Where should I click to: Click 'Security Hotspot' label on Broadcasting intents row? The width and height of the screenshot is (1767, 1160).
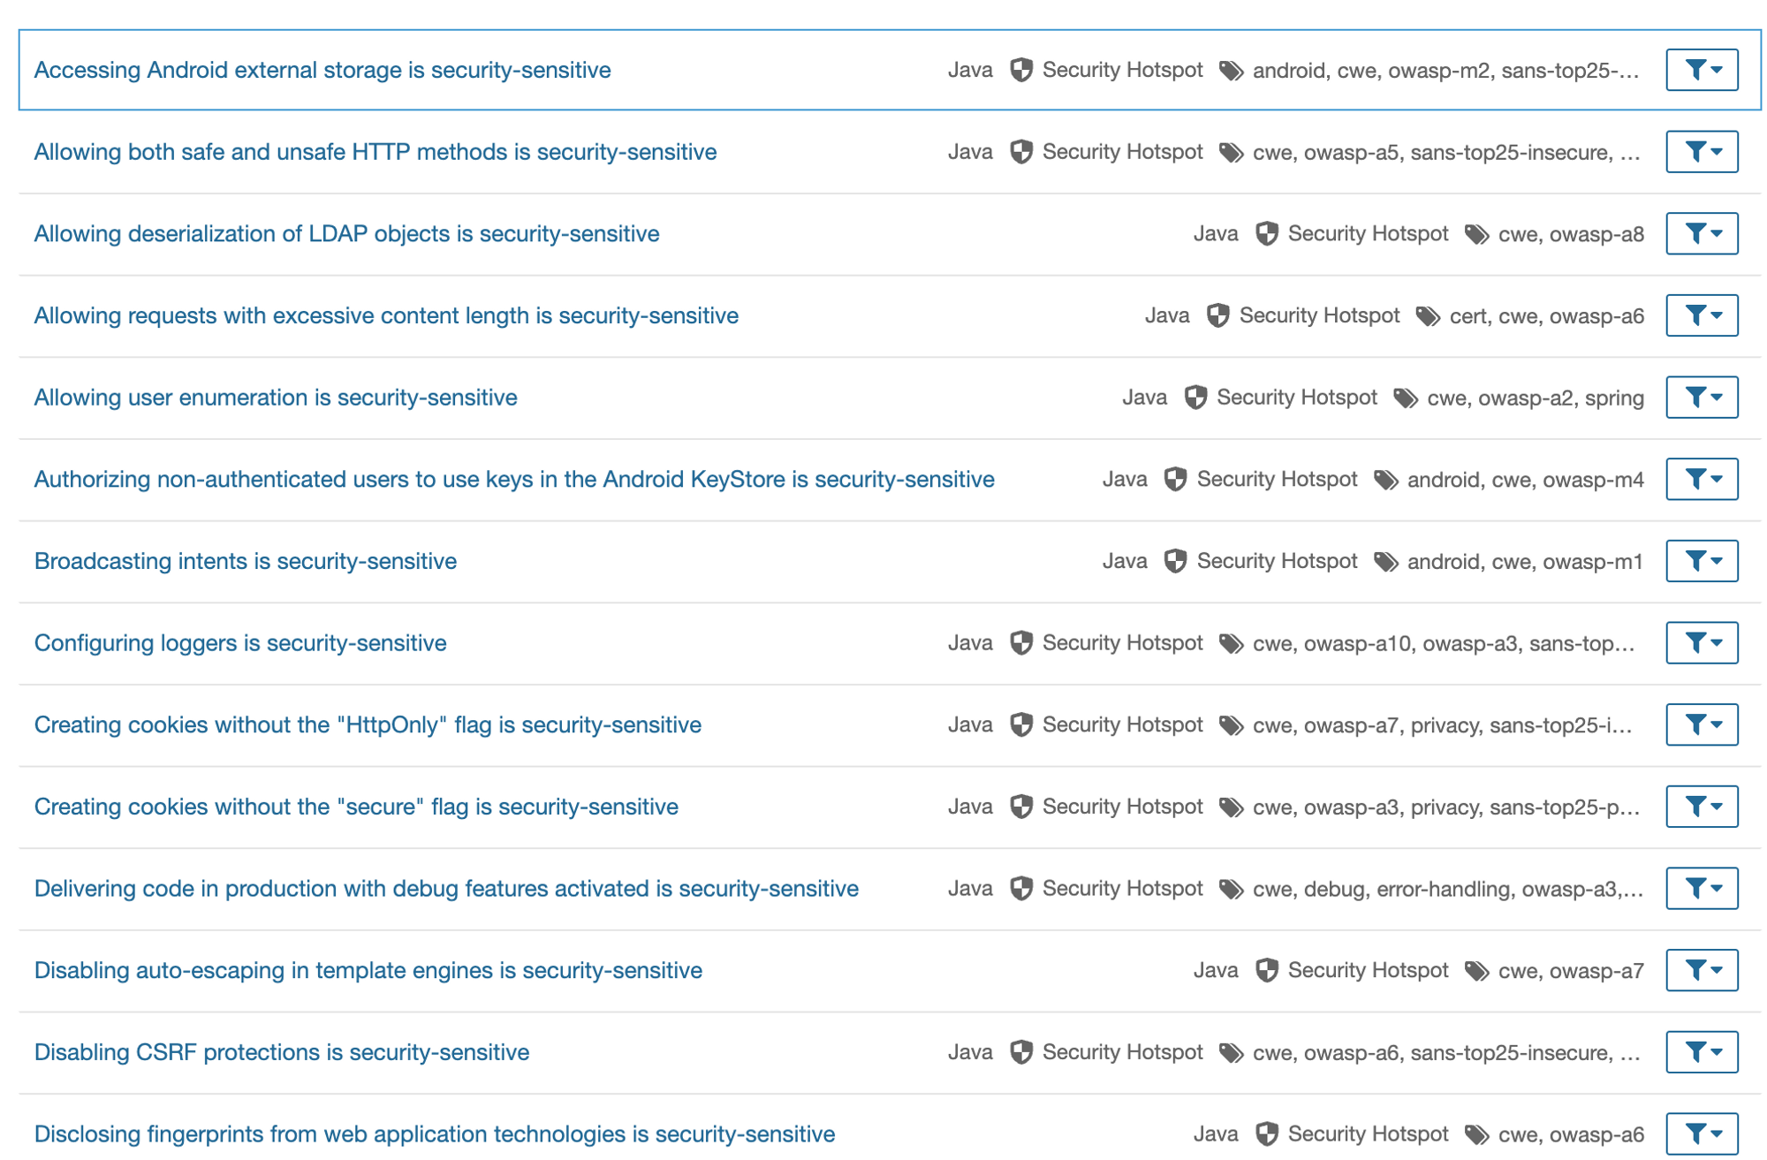pyautogui.click(x=1276, y=561)
